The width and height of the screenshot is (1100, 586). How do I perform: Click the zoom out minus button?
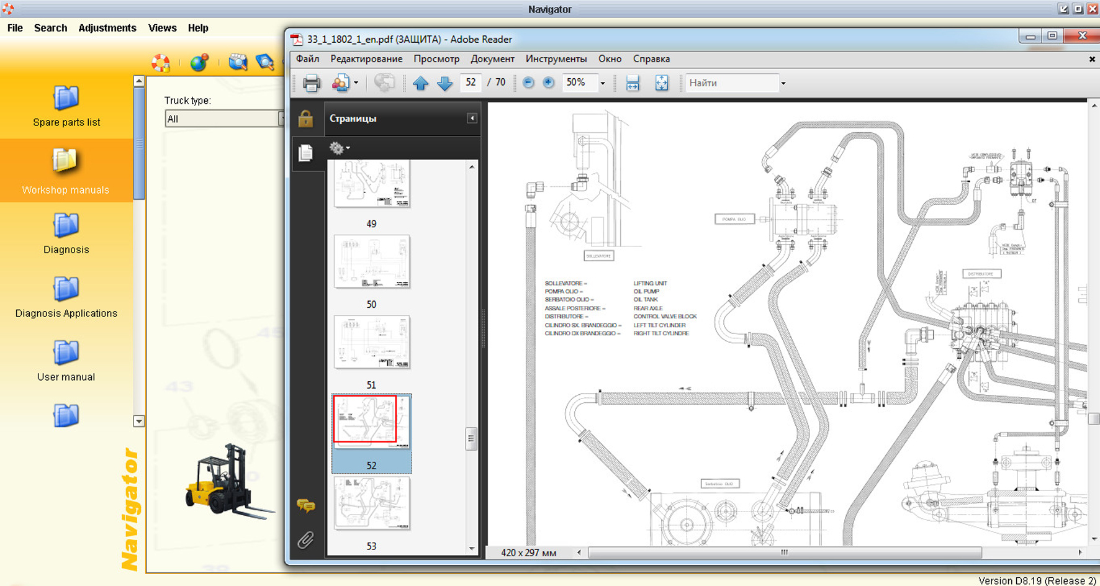[x=528, y=83]
